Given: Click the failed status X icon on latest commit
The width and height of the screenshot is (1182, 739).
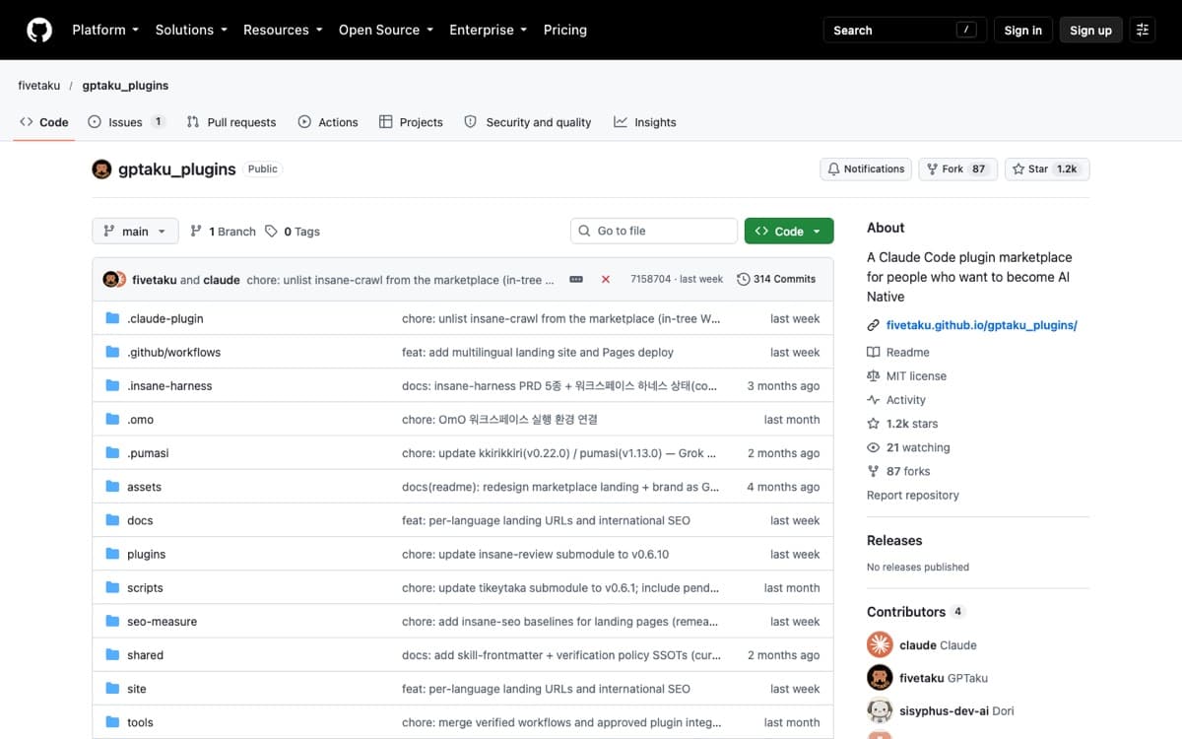Looking at the screenshot, I should click(605, 280).
